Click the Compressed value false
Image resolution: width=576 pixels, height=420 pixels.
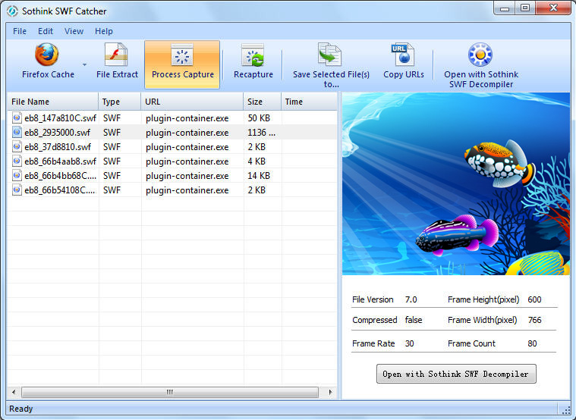click(x=414, y=320)
